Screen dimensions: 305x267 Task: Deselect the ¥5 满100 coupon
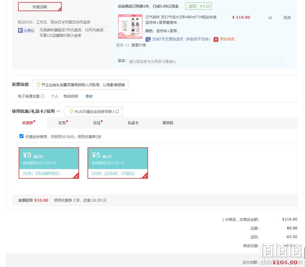click(49, 163)
